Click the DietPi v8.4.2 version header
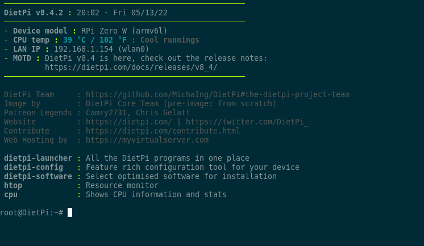Screen dimensions: 424x246 click(34, 12)
